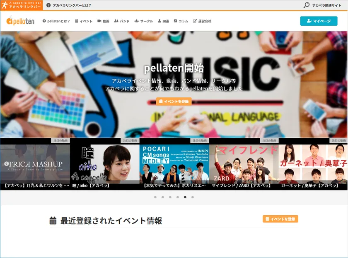
Task: Select the fourth carousel pagination dot
Action: click(x=178, y=197)
